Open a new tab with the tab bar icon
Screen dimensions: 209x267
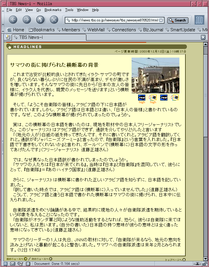point(7,37)
